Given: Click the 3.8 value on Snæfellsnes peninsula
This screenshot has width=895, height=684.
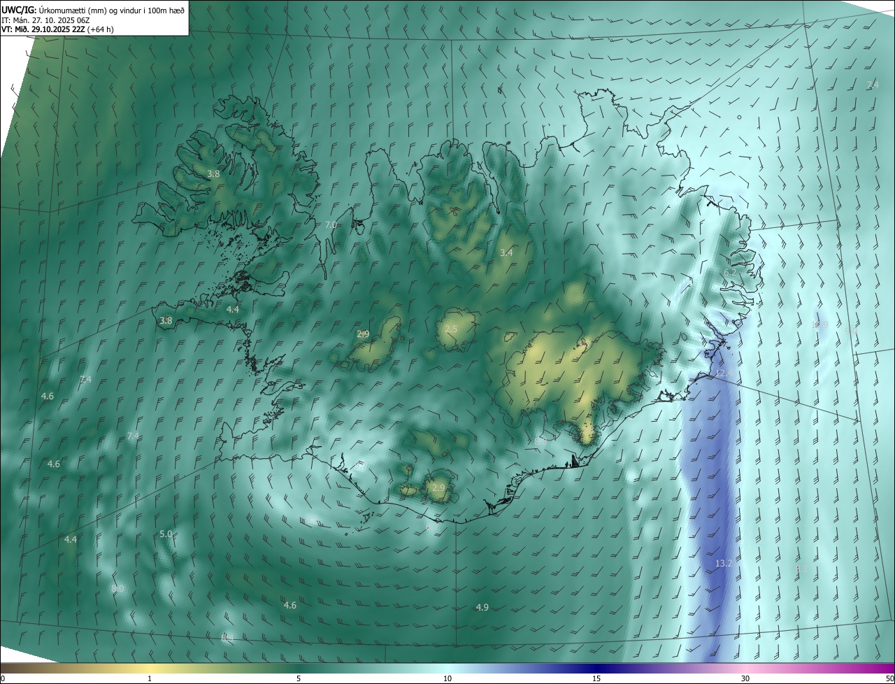Looking at the screenshot, I should [x=166, y=321].
